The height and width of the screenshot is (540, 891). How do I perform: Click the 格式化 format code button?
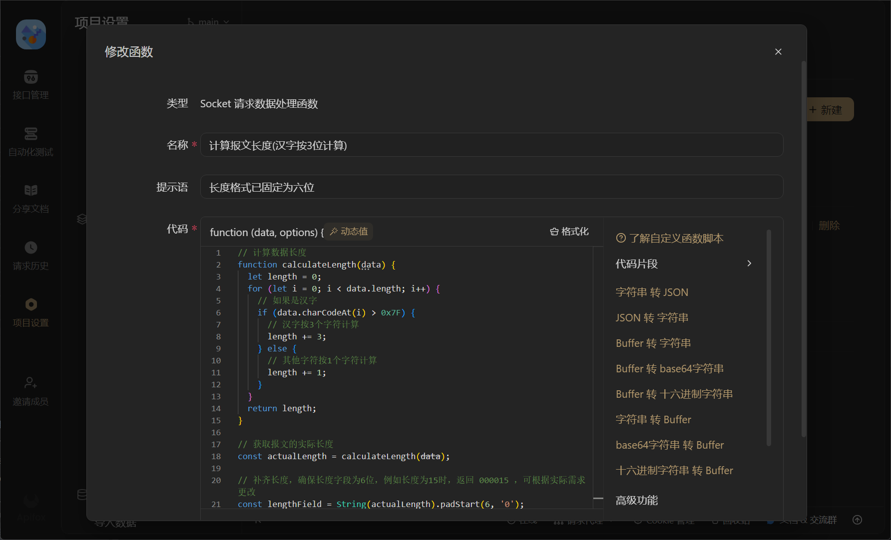pyautogui.click(x=569, y=232)
